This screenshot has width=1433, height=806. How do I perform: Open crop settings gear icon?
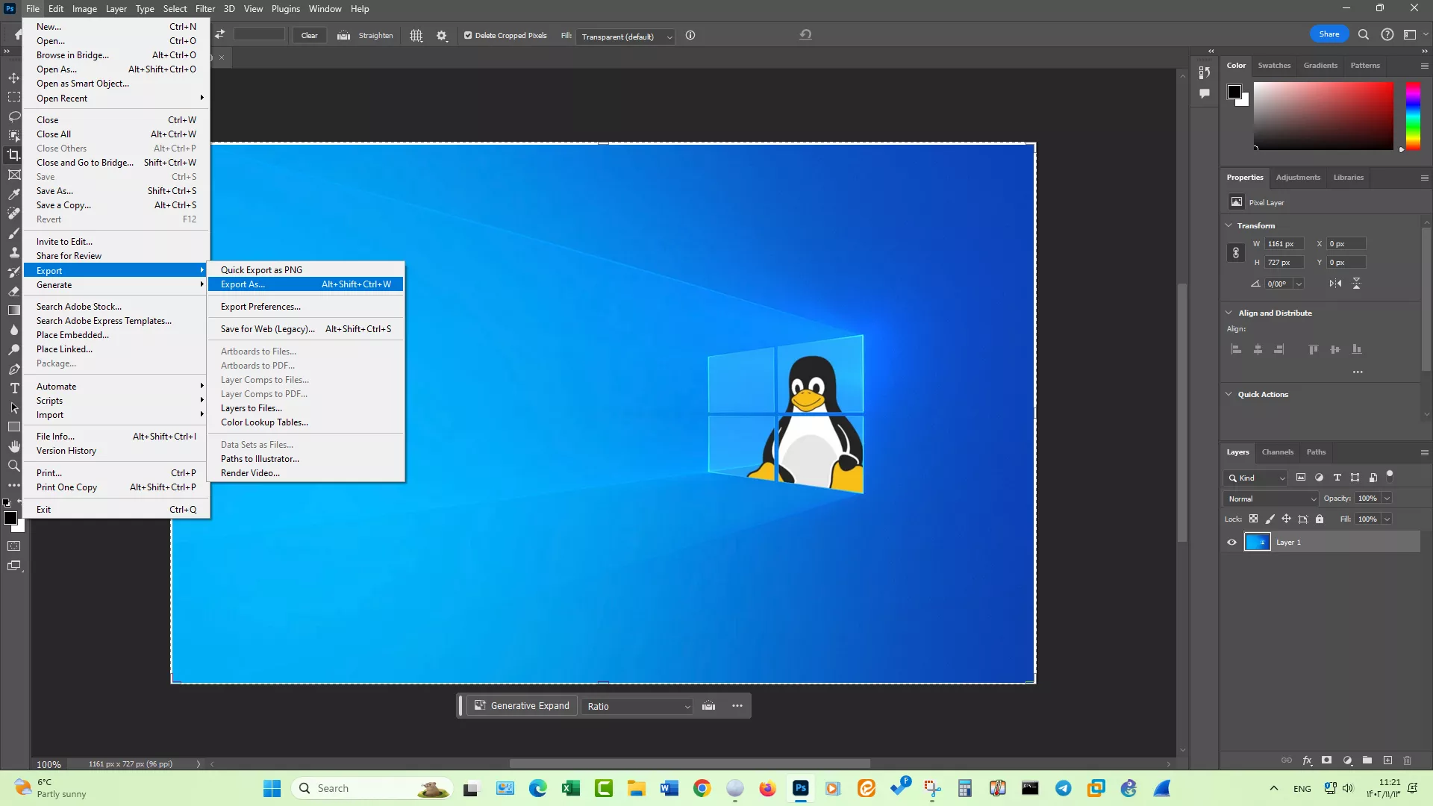[x=442, y=36]
